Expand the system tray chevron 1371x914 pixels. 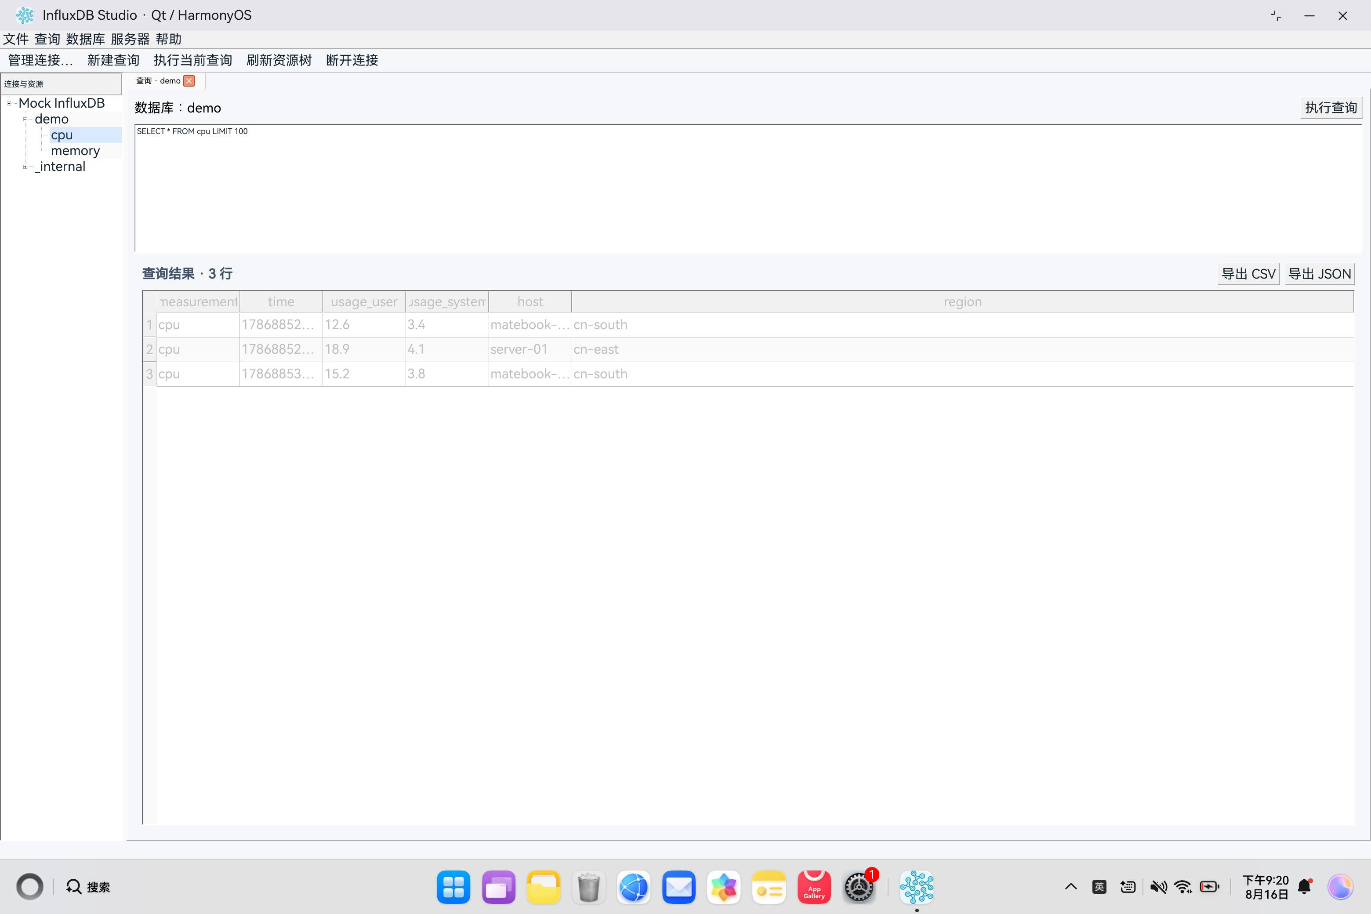point(1071,887)
